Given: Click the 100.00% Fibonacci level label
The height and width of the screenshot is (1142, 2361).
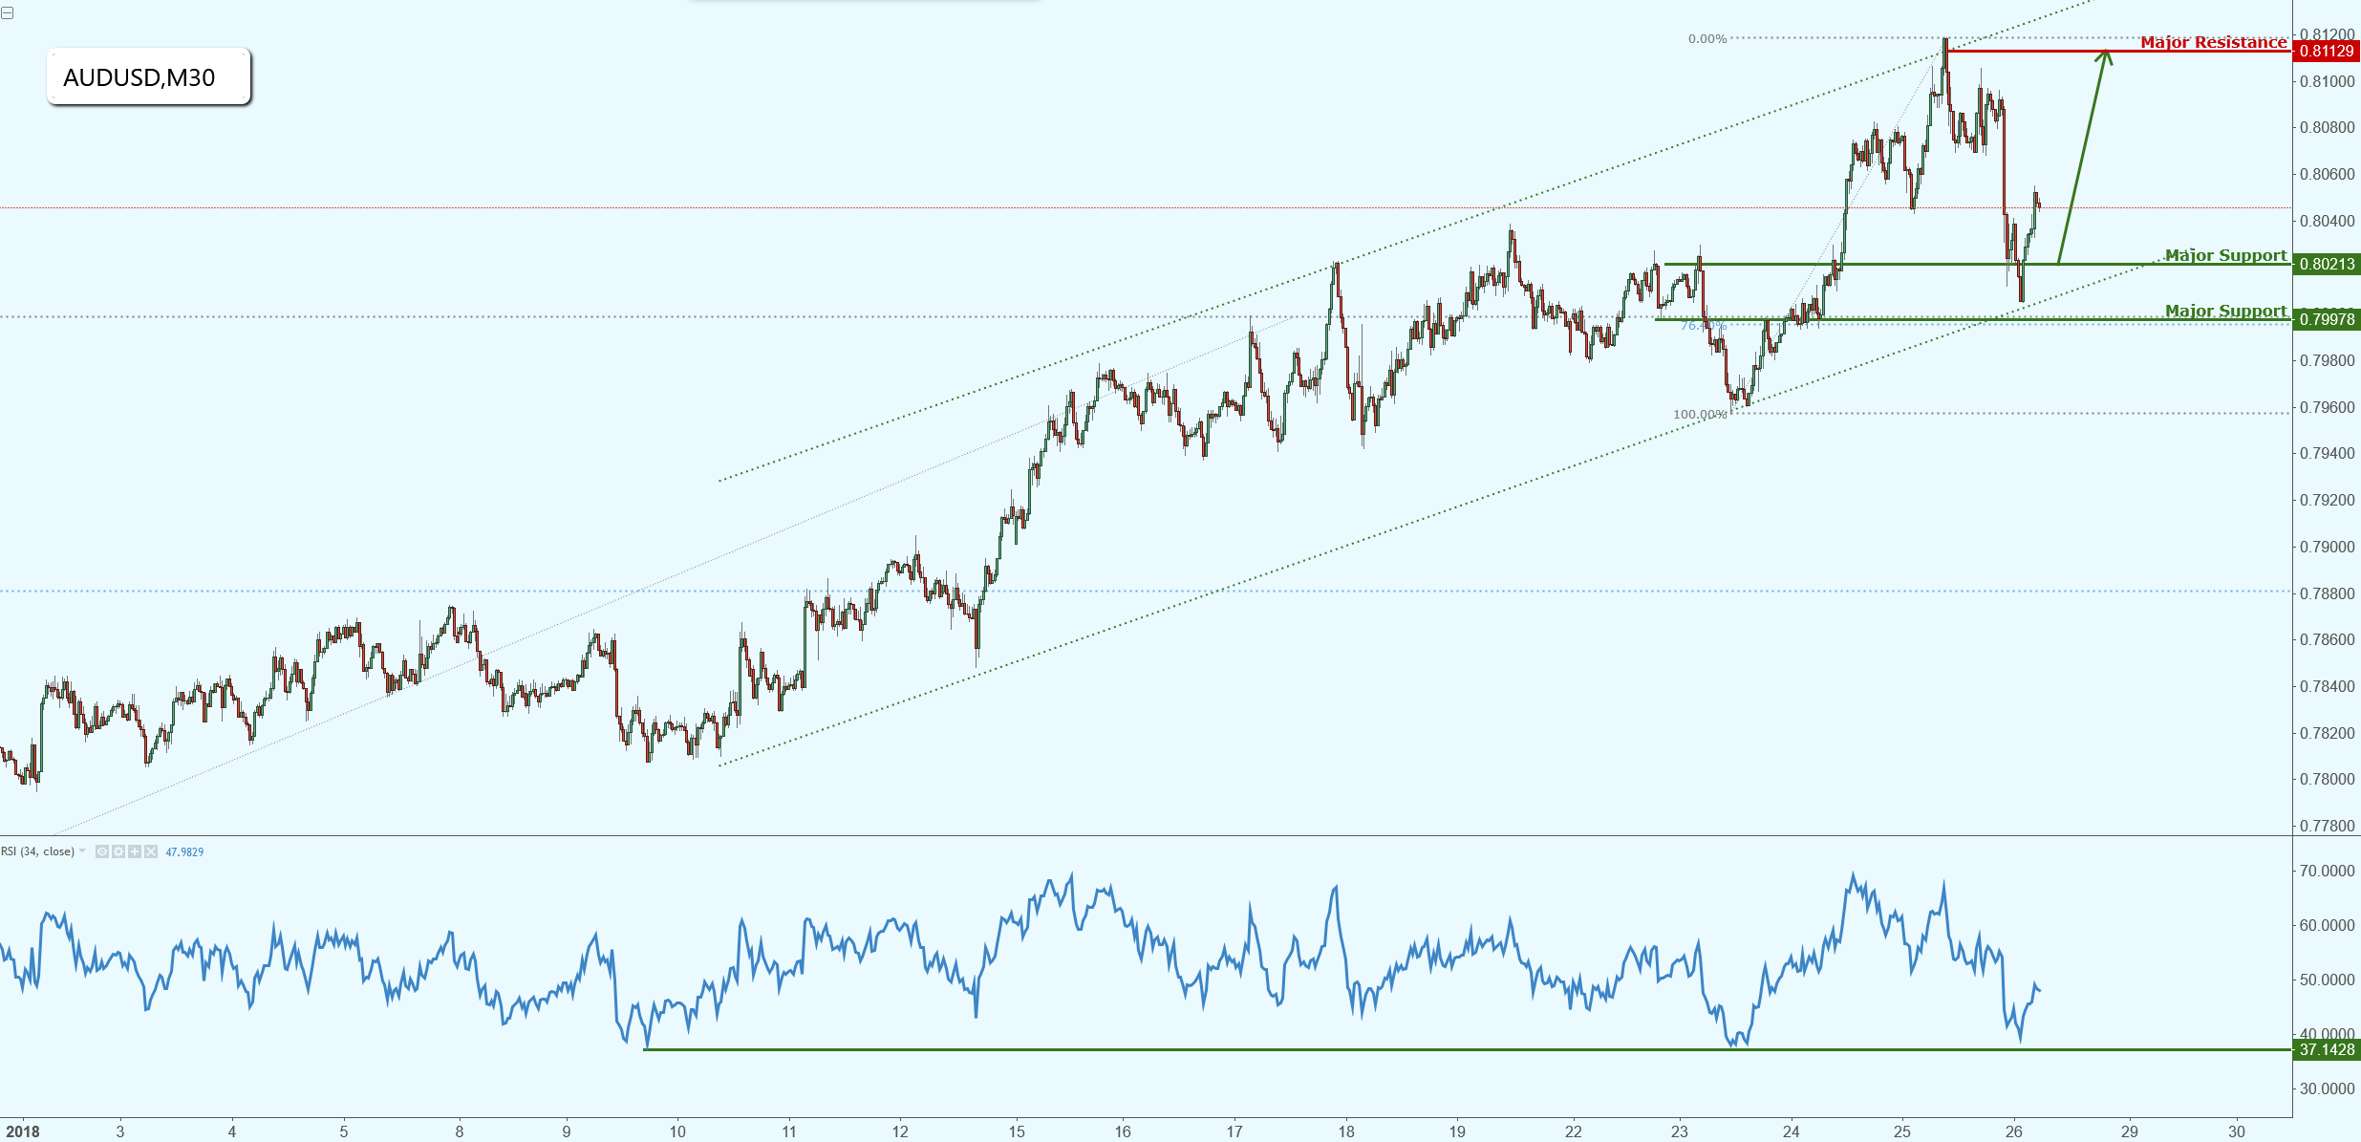Looking at the screenshot, I should coord(1700,415).
